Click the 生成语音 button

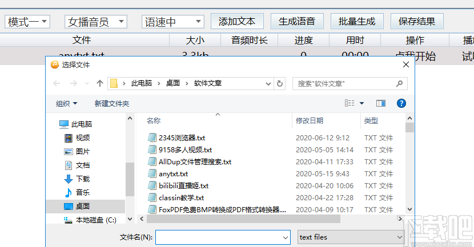297,21
